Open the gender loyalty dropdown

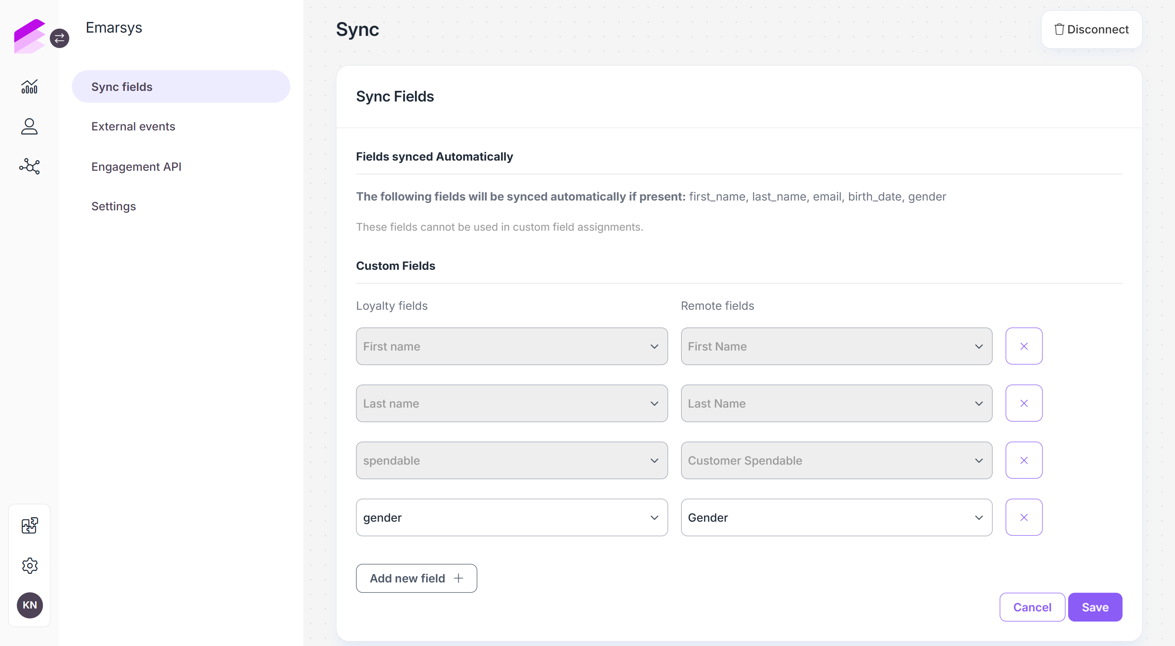coord(512,517)
